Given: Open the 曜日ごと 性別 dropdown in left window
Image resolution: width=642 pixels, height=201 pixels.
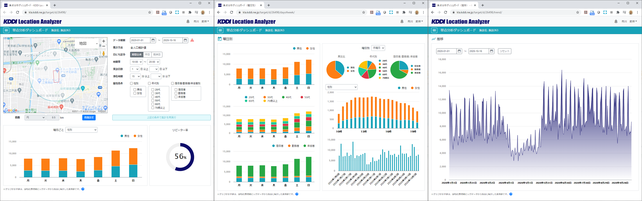Looking at the screenshot, I should pos(81,130).
